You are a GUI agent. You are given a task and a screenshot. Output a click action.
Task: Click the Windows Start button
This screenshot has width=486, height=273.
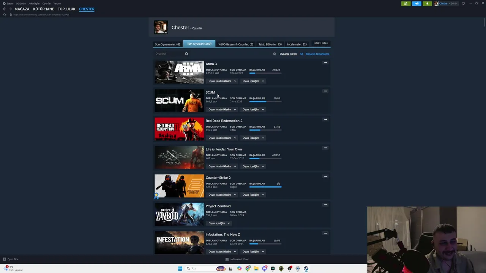(x=180, y=268)
